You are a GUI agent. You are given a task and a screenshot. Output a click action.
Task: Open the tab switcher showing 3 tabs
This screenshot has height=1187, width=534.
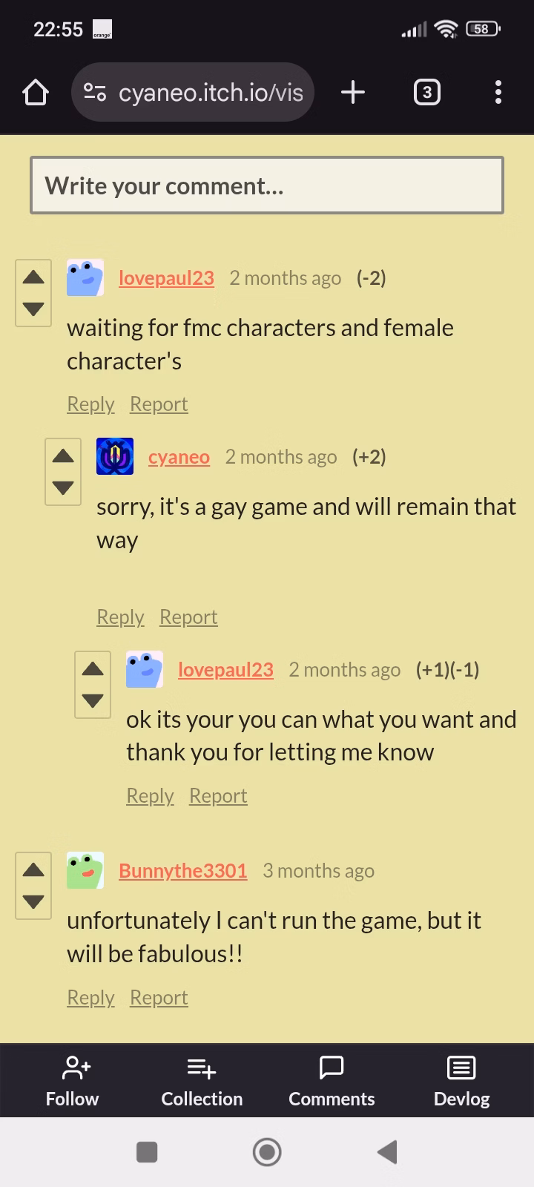point(426,93)
